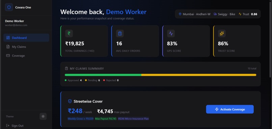Viewport: 272px width, 129px height.
Task: Click the Demo Worker name in sidebar
Action: [15, 21]
